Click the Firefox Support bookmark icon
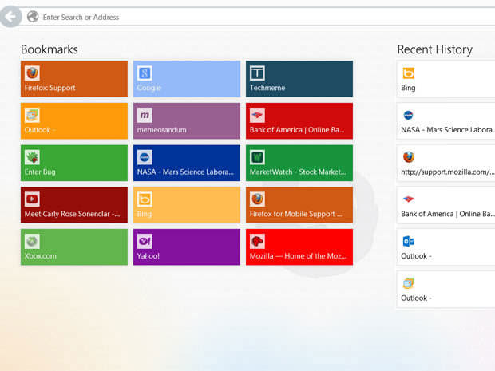This screenshot has height=371, width=495. (x=32, y=73)
